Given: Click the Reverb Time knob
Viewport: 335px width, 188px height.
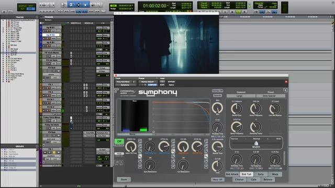Looking at the screenshot, I should tap(217, 147).
